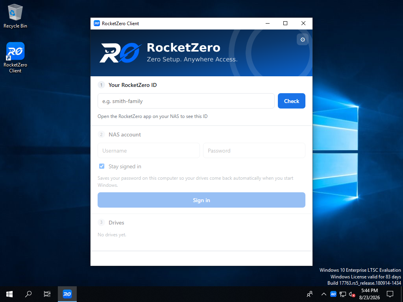
Task: Open the Windows Start menu
Action: (9, 294)
